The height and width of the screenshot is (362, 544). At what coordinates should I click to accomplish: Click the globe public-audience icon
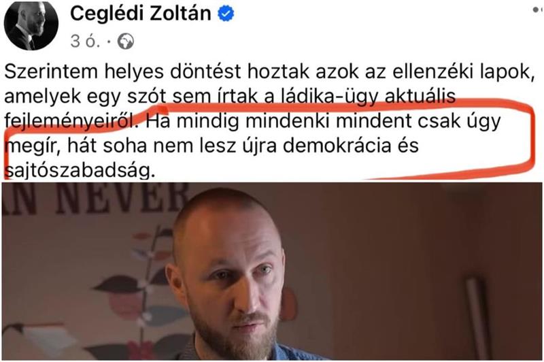[x=126, y=42]
